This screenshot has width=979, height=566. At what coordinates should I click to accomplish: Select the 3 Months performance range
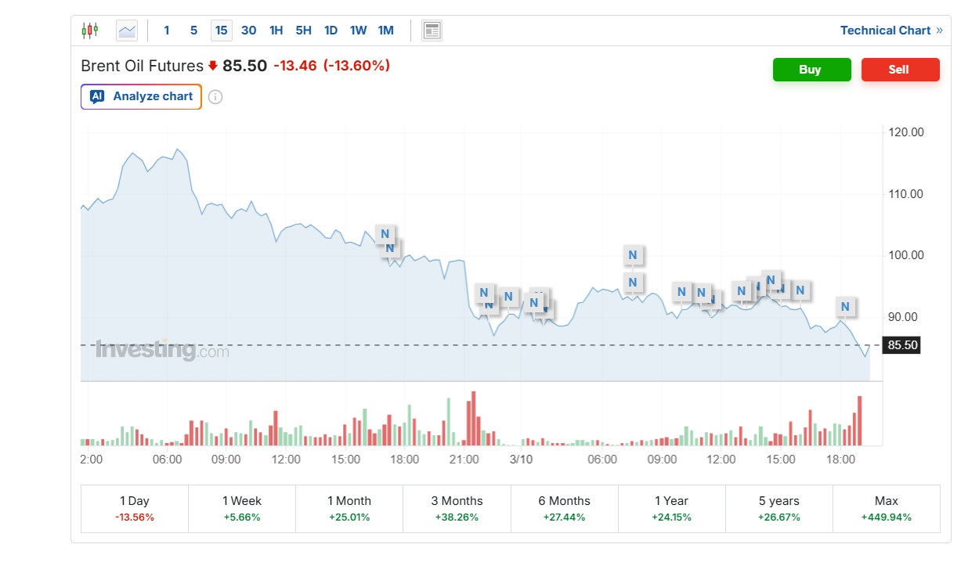457,508
